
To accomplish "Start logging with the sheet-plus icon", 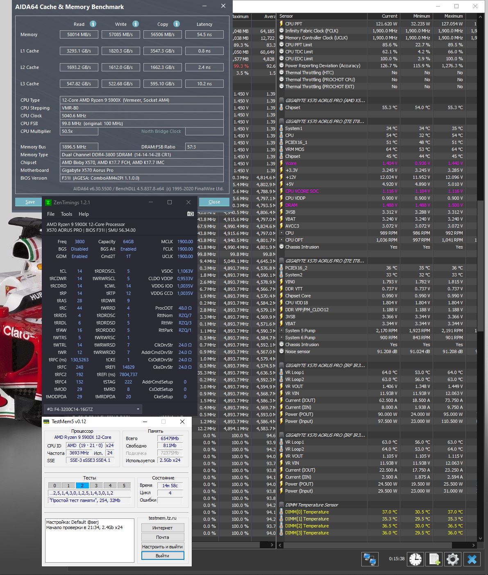I will coord(434,559).
